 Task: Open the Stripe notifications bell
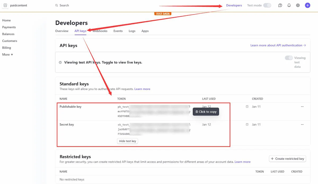click(x=289, y=5)
